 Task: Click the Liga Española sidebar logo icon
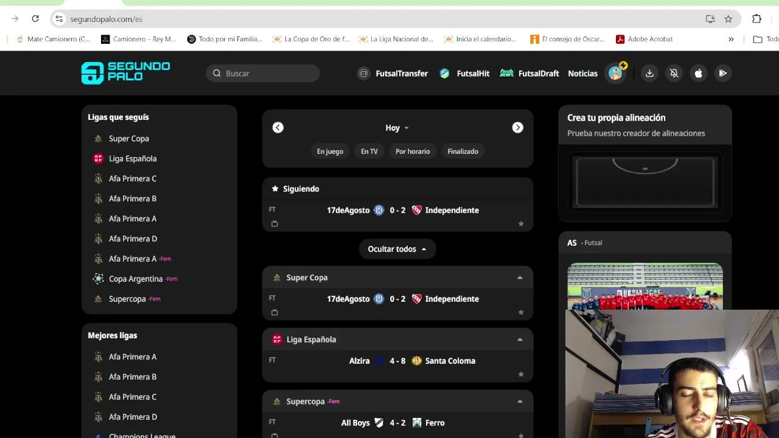point(98,159)
